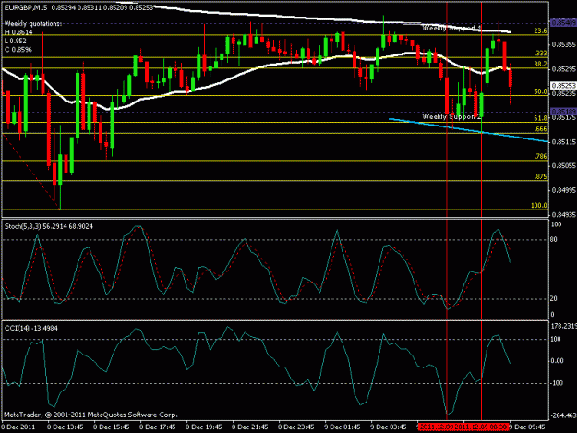
Task: Click the 61.8 Fibonacci level label
Action: [x=540, y=118]
